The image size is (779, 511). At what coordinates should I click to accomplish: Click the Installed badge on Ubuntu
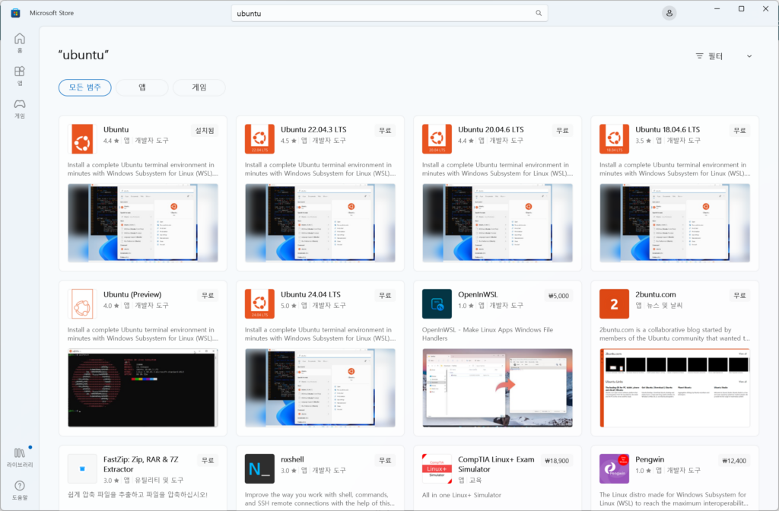[205, 131]
